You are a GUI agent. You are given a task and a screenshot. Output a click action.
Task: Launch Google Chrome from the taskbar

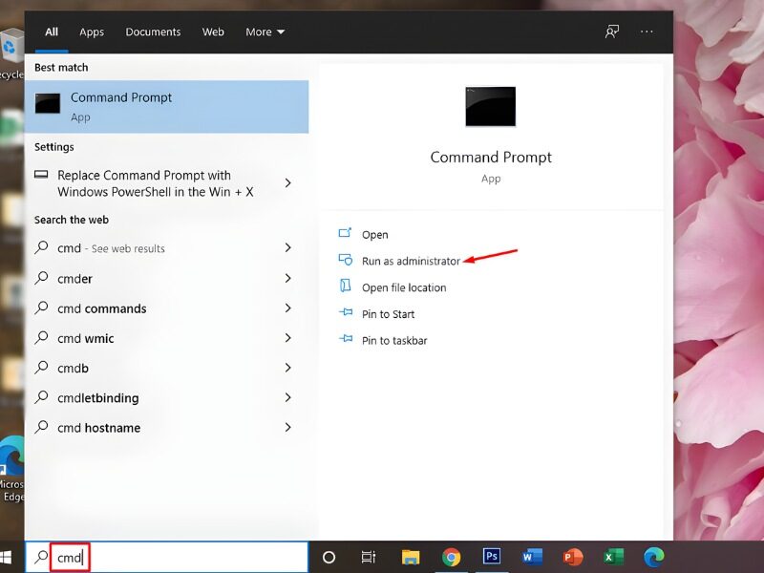pyautogui.click(x=452, y=557)
